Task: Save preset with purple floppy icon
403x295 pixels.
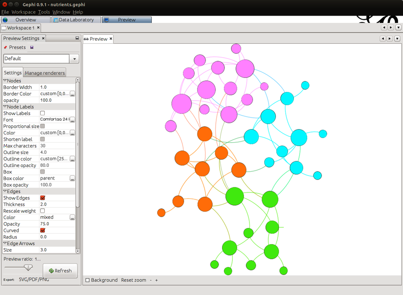Action: pos(32,47)
